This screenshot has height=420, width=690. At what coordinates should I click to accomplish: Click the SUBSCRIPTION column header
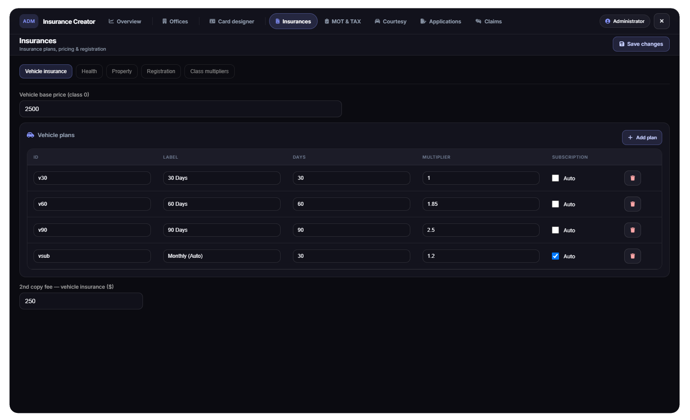(x=570, y=157)
